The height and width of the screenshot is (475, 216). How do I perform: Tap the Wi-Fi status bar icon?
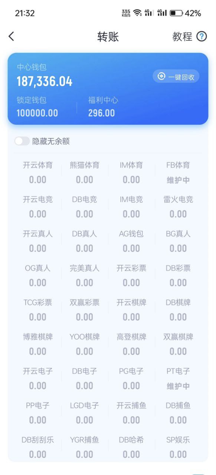137,13
